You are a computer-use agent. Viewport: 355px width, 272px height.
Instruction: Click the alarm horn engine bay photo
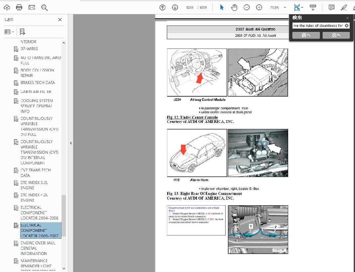pos(258,153)
